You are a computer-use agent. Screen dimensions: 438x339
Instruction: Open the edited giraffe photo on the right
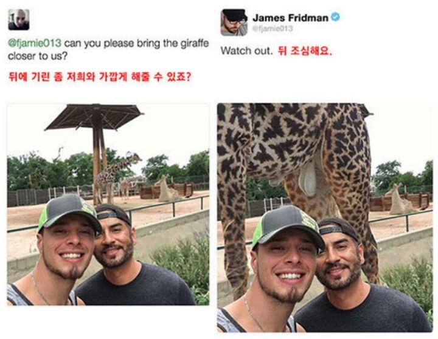(325, 217)
